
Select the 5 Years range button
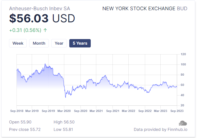pos(80,43)
